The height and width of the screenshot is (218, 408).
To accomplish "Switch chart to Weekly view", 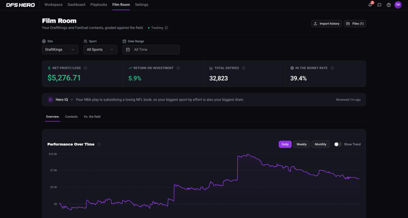I will [x=301, y=144].
